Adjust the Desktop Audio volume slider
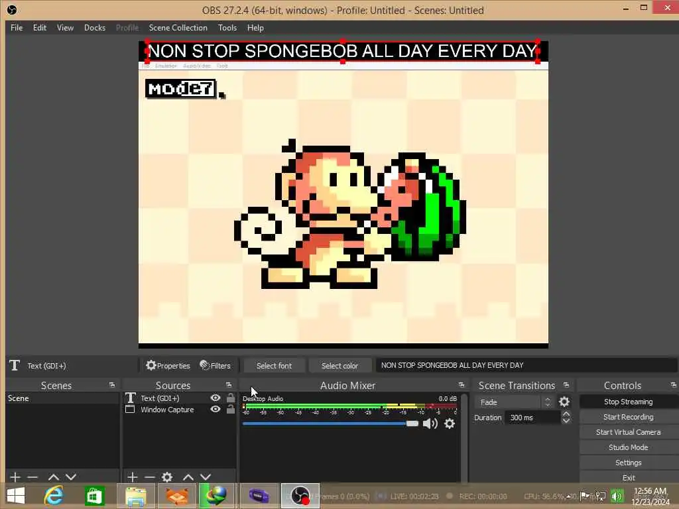The width and height of the screenshot is (679, 509). 330,424
